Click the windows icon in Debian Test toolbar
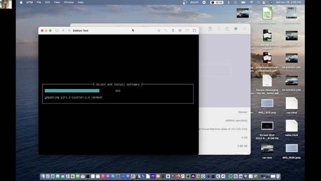The height and width of the screenshot is (181, 321). tap(194, 31)
